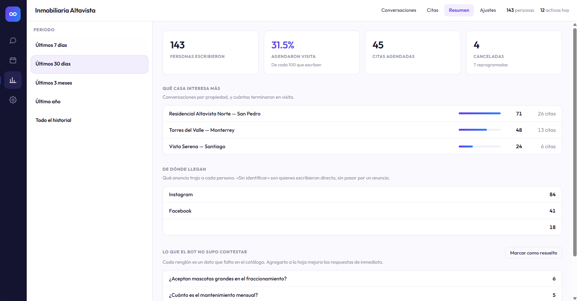This screenshot has height=301, width=577.
Task: Click the Residencial Altavista Norte — San Pedro row
Action: point(362,114)
